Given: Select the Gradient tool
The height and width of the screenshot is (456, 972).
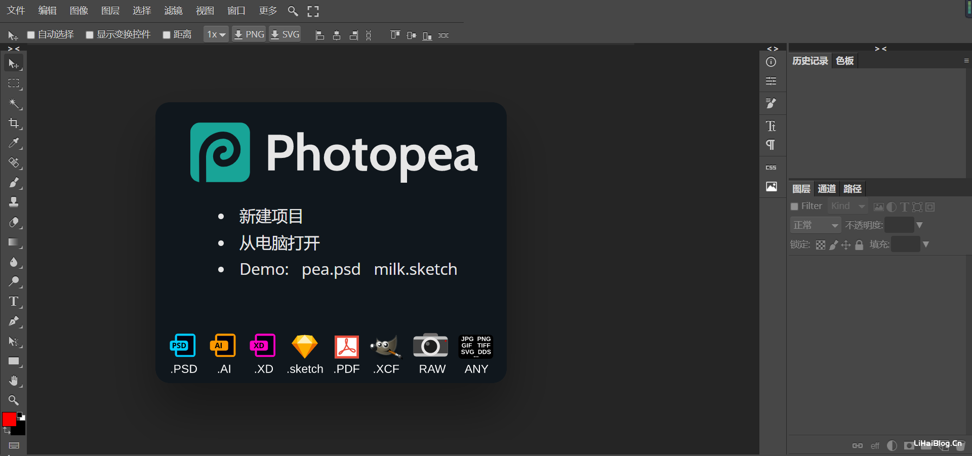Looking at the screenshot, I should pos(14,242).
